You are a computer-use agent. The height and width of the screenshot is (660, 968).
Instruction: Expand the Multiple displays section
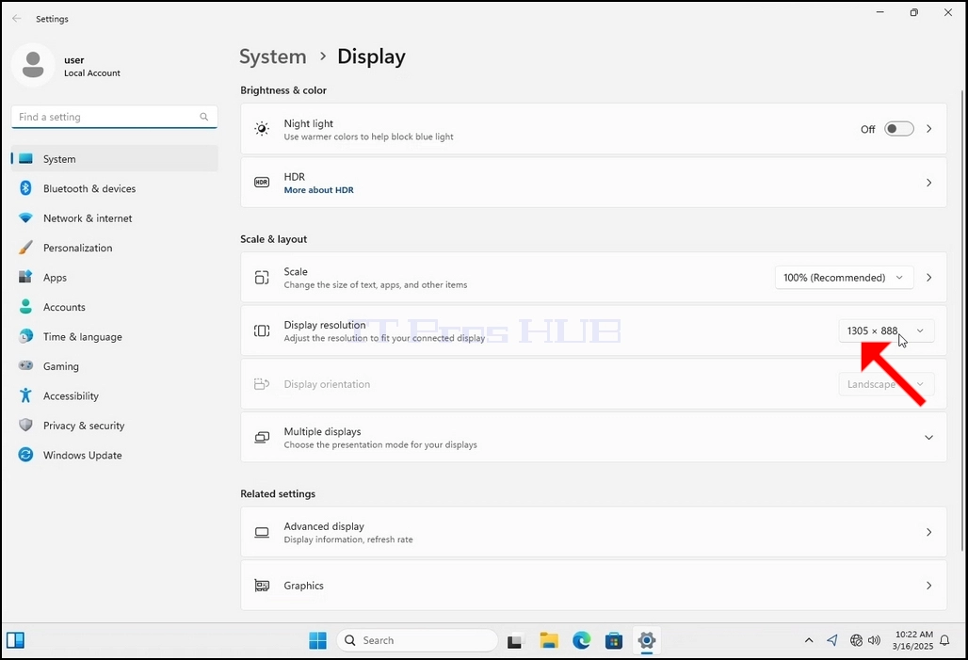coord(593,437)
